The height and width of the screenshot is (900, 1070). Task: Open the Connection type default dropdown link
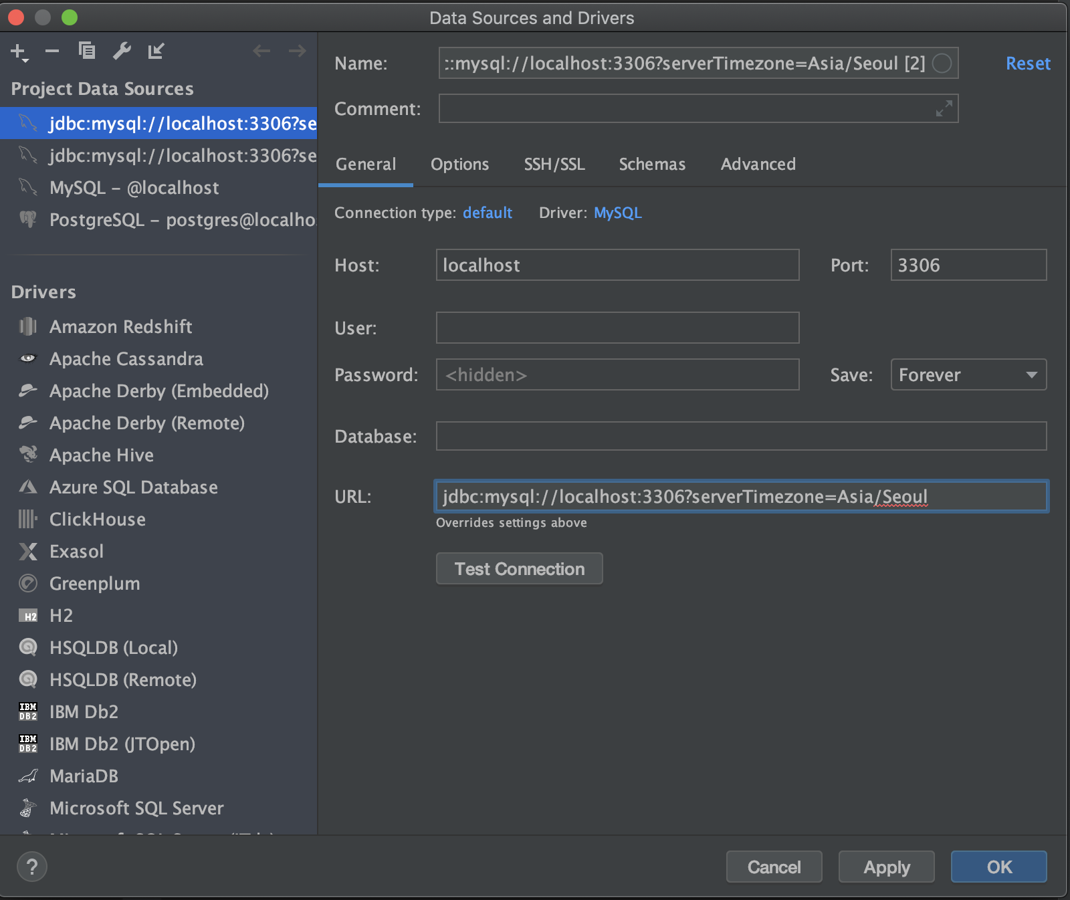pyautogui.click(x=488, y=213)
